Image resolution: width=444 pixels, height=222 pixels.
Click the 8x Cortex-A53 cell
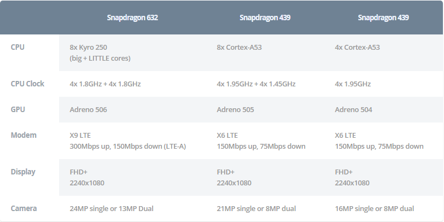(239, 47)
